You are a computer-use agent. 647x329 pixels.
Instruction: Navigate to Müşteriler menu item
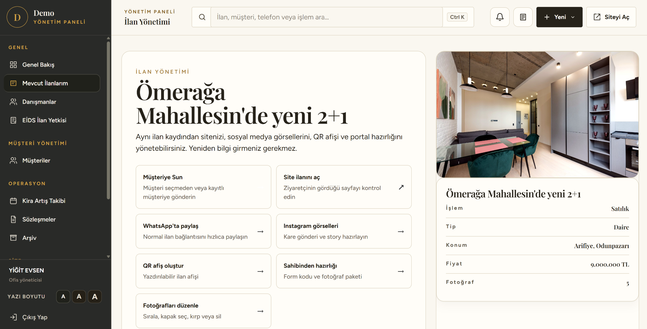52,161
